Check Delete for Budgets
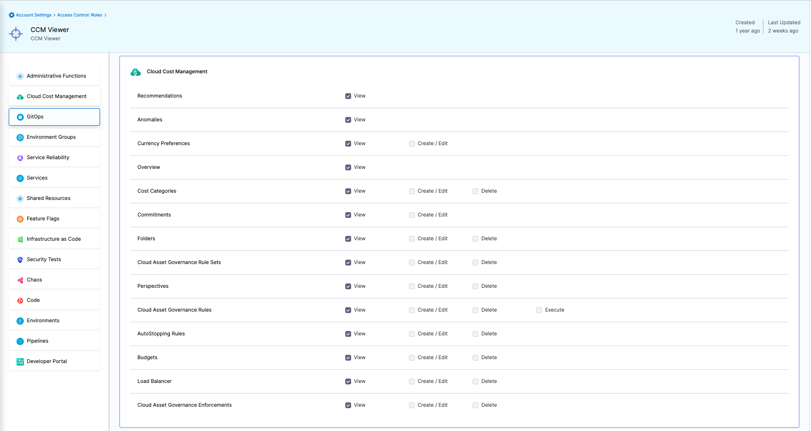The width and height of the screenshot is (811, 431). tap(475, 358)
